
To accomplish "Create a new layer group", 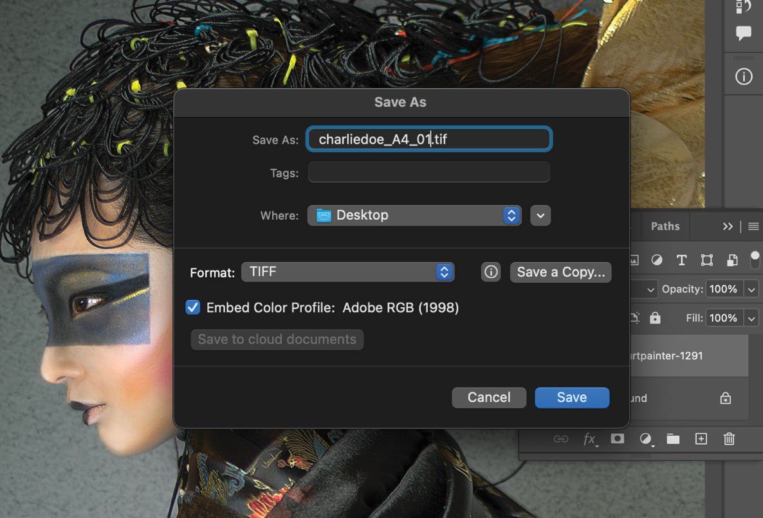I will pos(673,439).
